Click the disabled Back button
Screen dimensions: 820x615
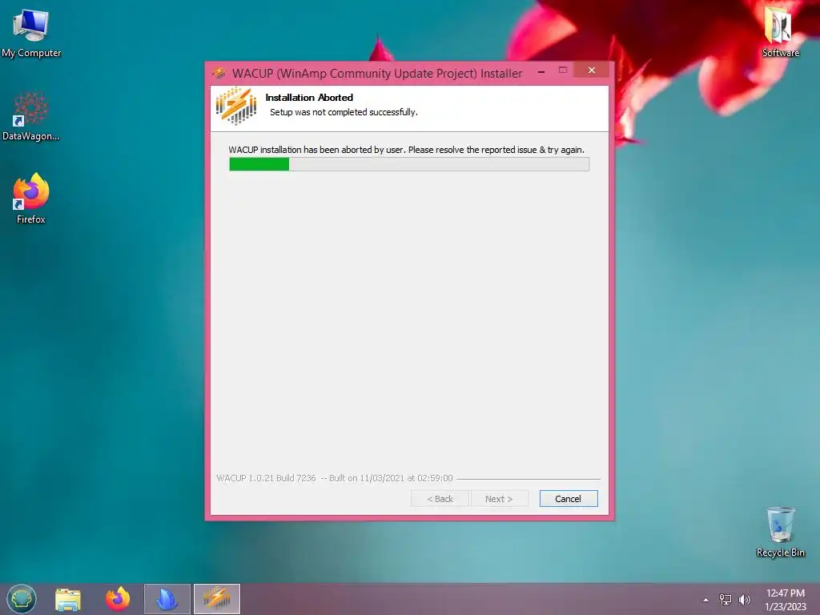point(440,498)
